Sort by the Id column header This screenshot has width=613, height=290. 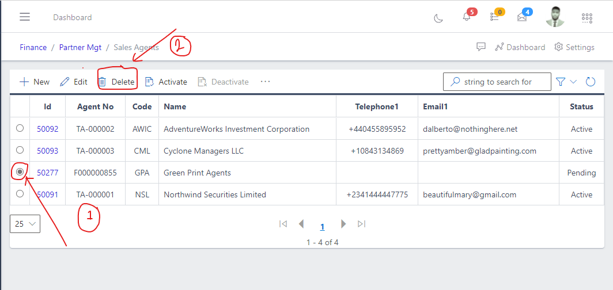point(48,106)
